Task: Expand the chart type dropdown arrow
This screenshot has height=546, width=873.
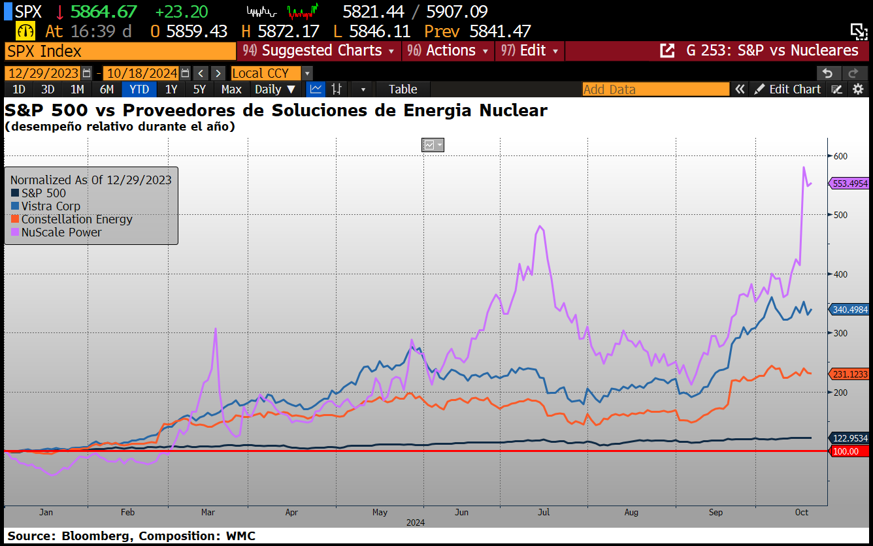Action: 363,89
